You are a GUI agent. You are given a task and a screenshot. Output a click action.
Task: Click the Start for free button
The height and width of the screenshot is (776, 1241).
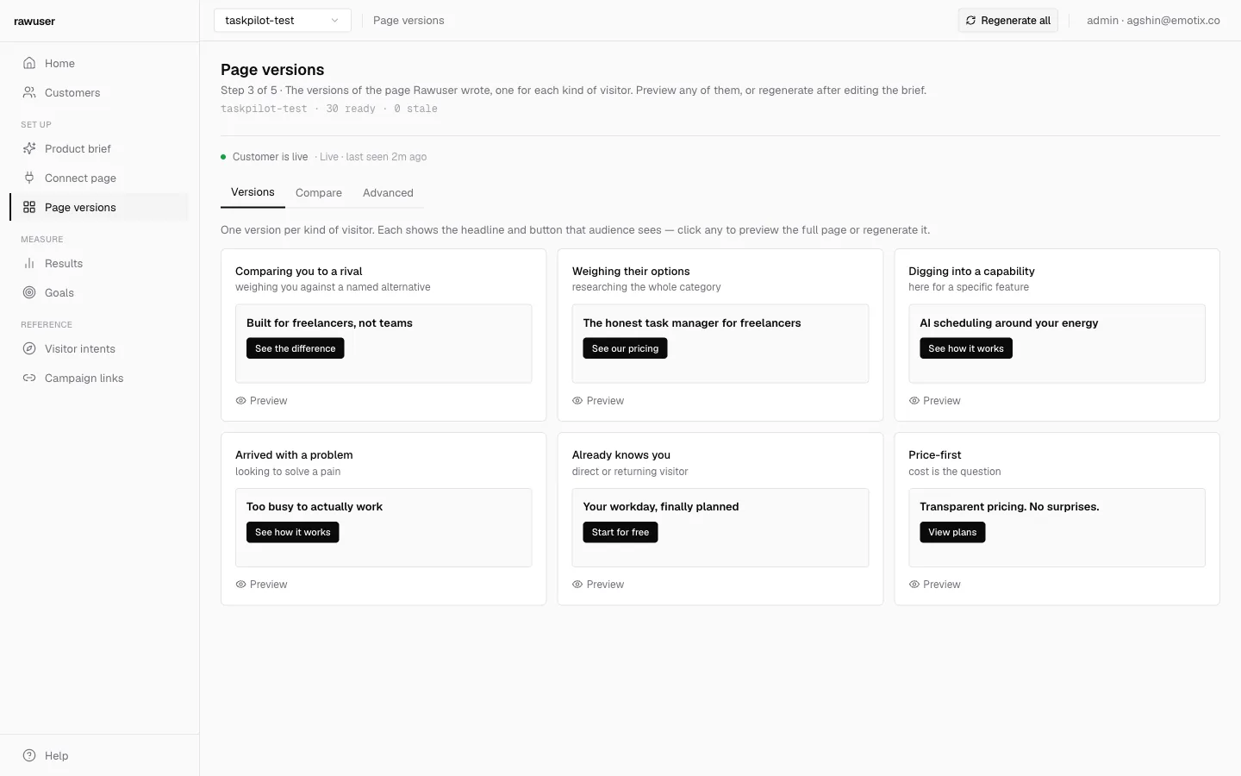click(620, 532)
